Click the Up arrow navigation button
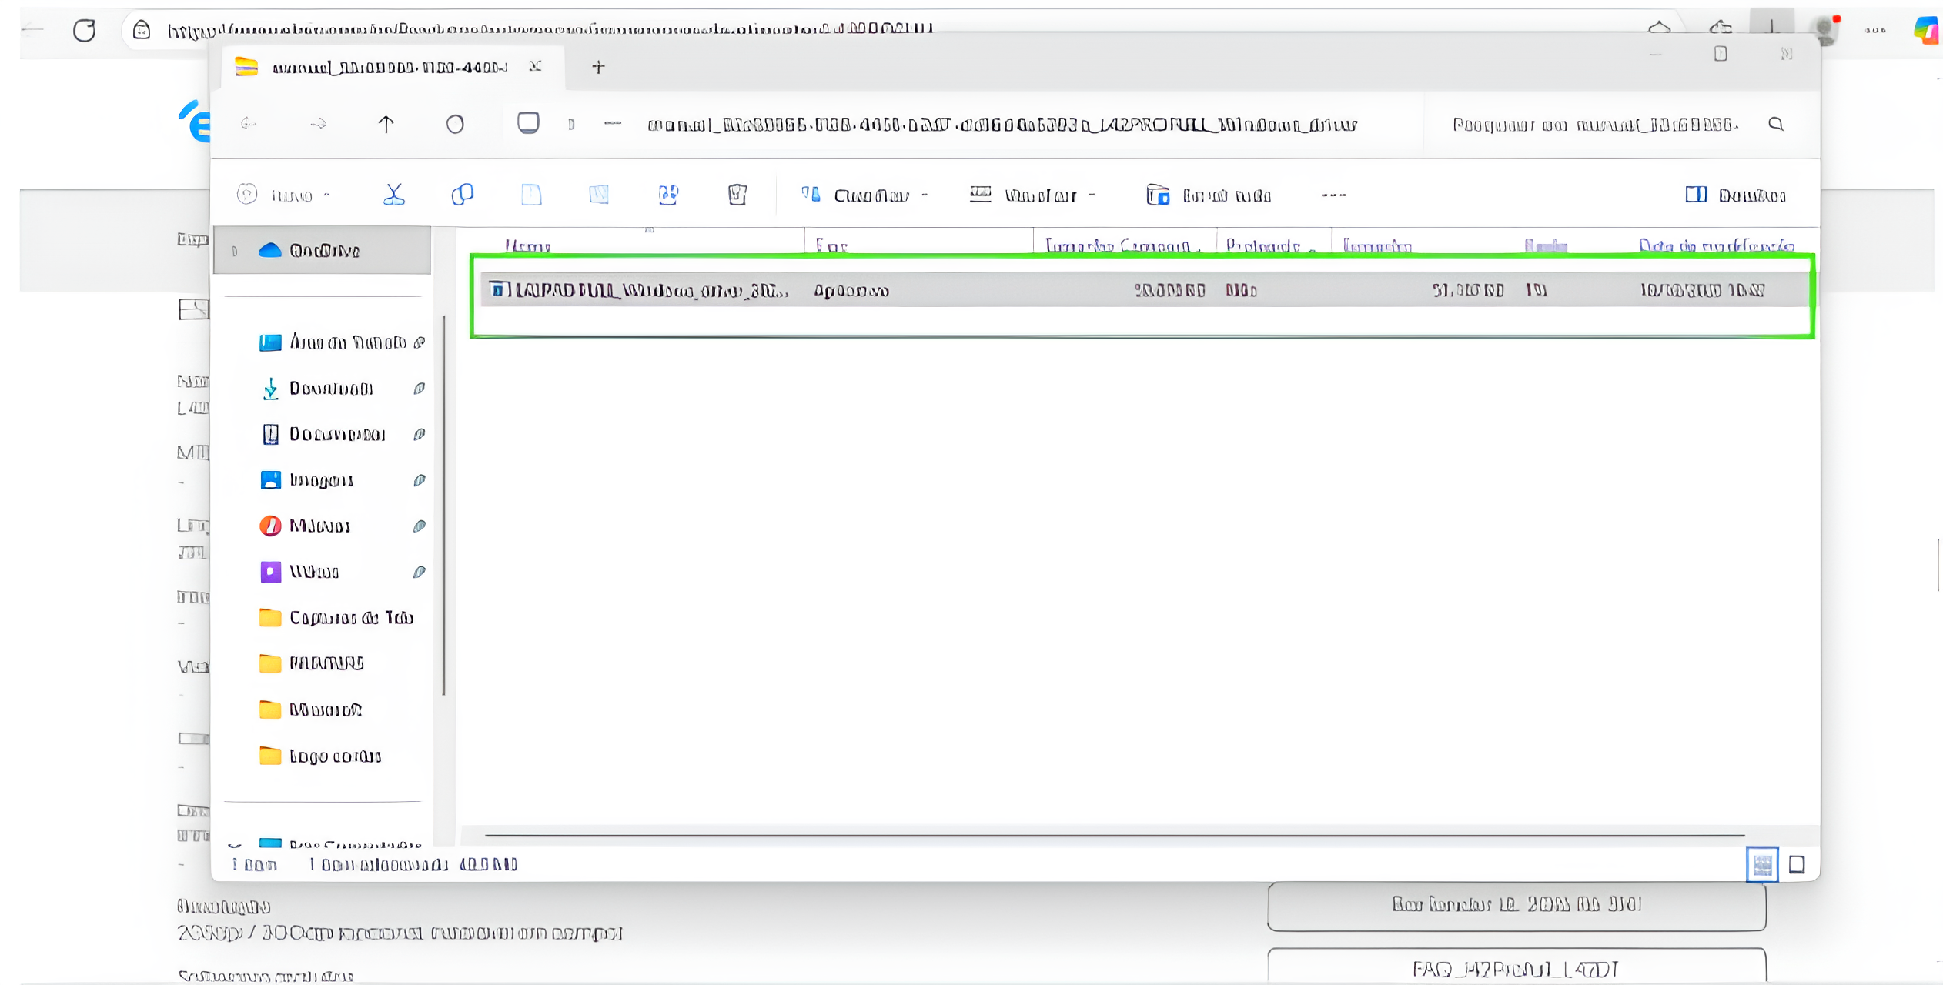Screen dimensions: 1943x985 point(386,124)
